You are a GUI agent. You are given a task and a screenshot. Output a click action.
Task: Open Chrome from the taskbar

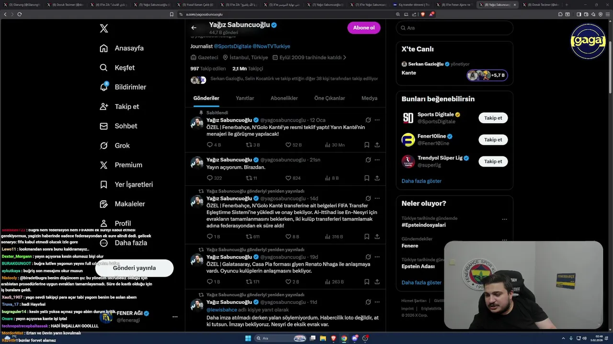[344, 338]
